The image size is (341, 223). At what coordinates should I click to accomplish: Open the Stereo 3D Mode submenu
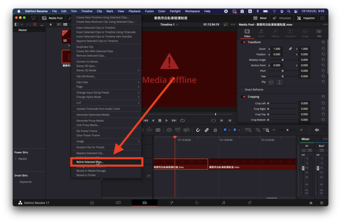pos(106,70)
